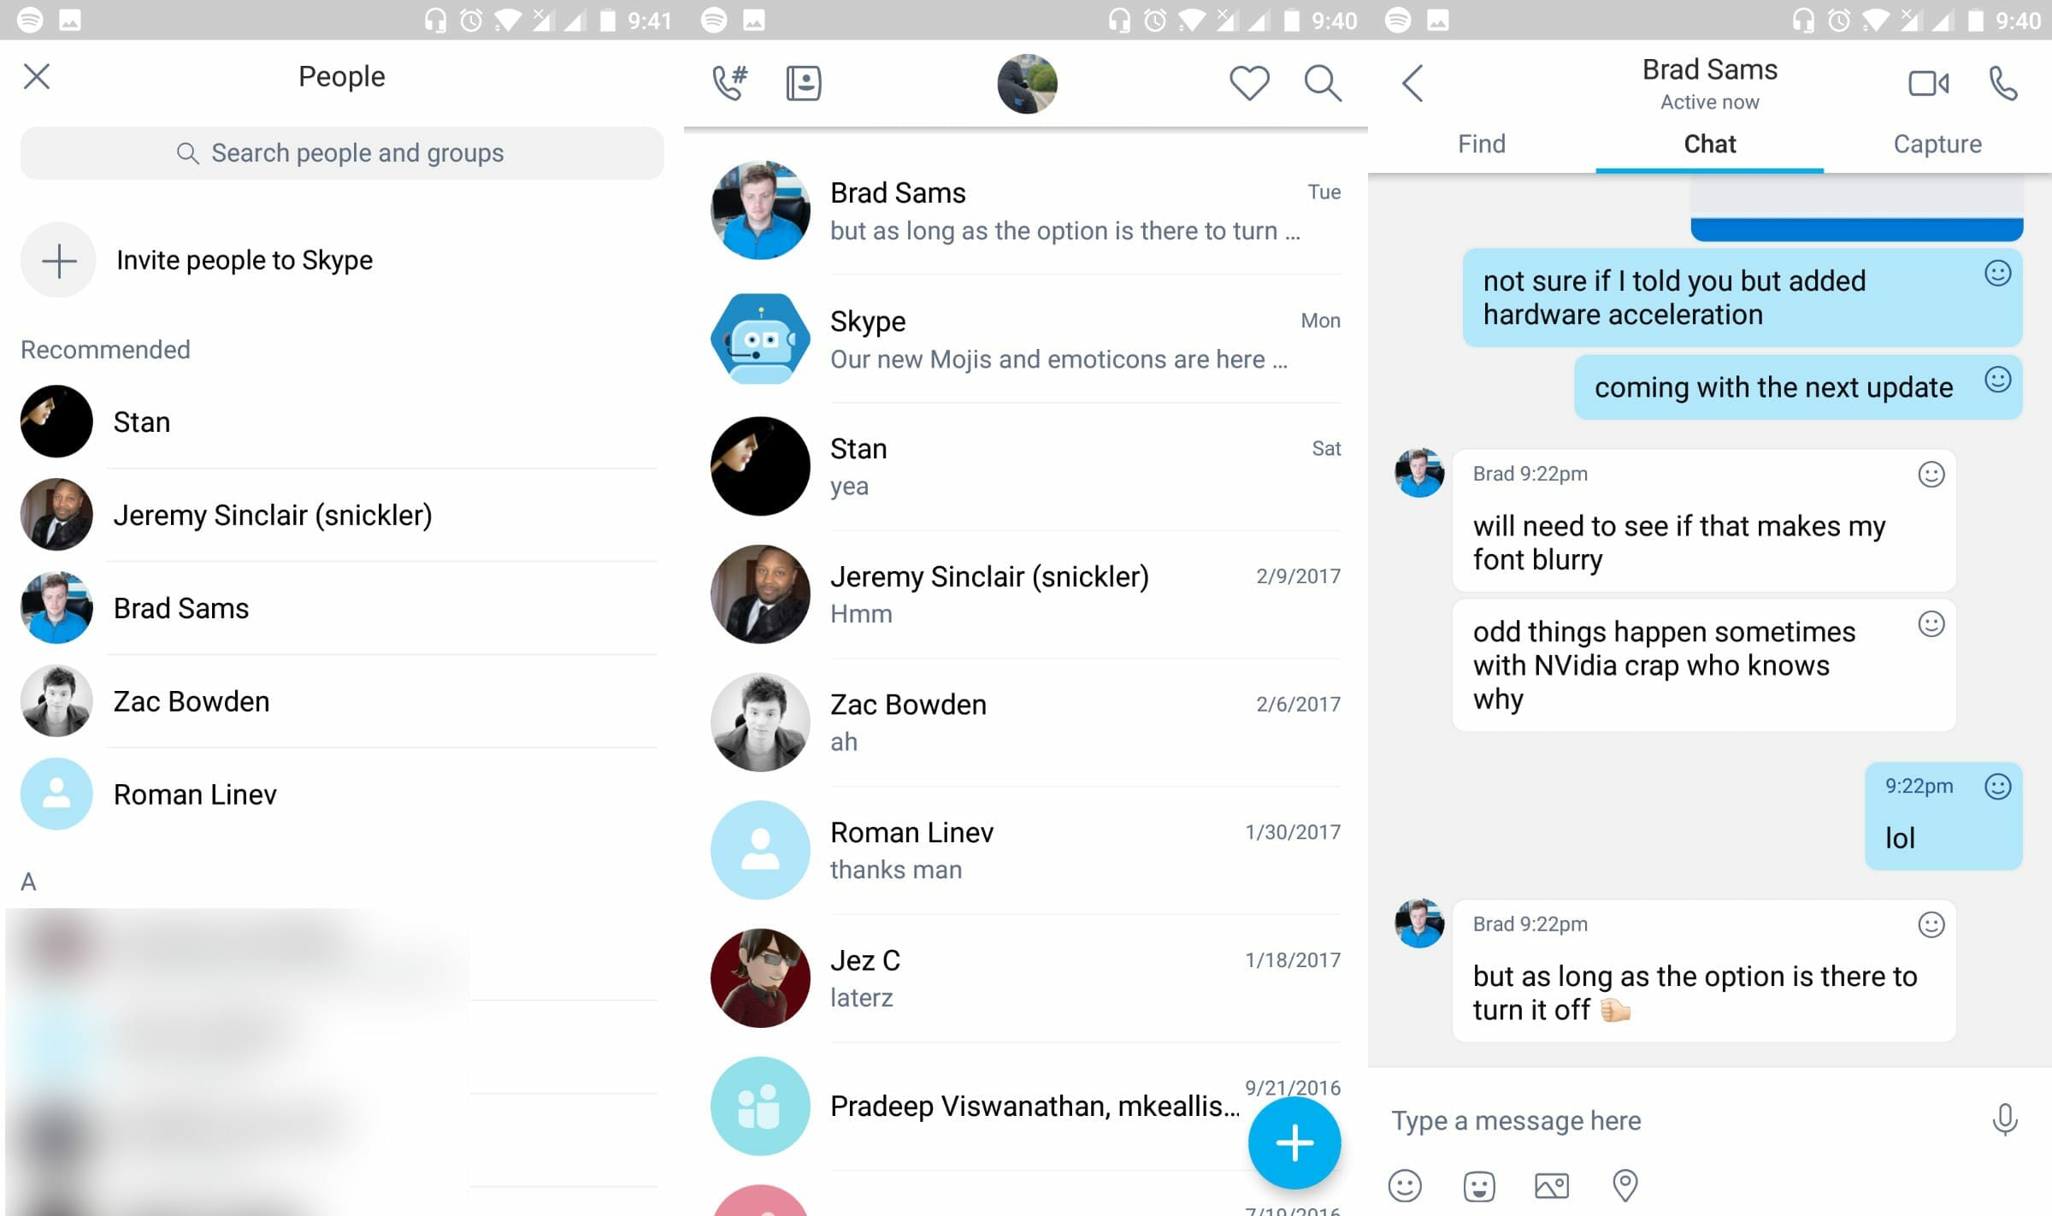Switch to the Capture tab
Screen dimensions: 2052x1216
tap(1937, 142)
